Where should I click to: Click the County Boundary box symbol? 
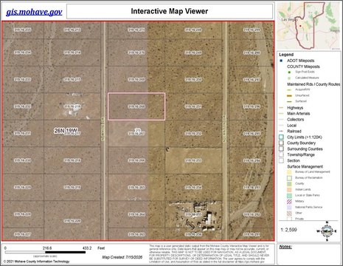pyautogui.click(x=282, y=143)
